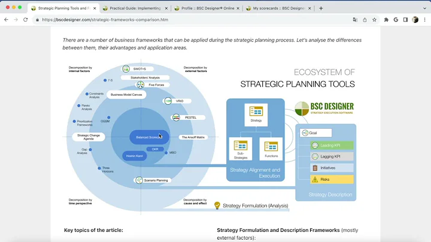Switch to My scorecards :: BSC Designer tab
The image size is (431, 242).
pos(278,8)
